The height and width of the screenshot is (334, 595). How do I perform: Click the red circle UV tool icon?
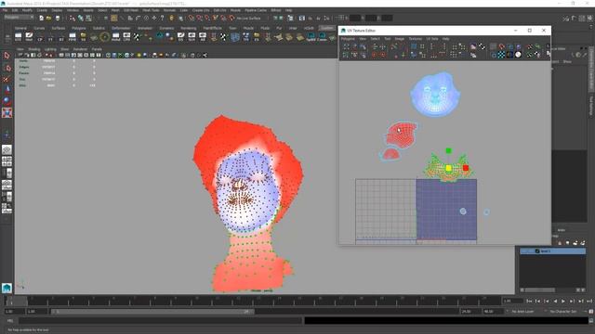click(x=374, y=55)
